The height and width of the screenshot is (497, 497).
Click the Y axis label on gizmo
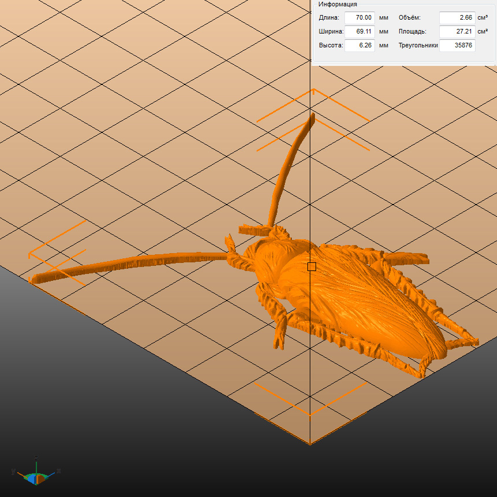[13, 472]
